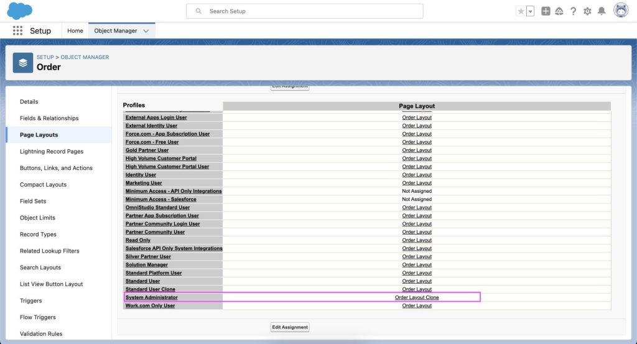The image size is (637, 344).
Task: Open the System Administrator profile link
Action: click(152, 297)
